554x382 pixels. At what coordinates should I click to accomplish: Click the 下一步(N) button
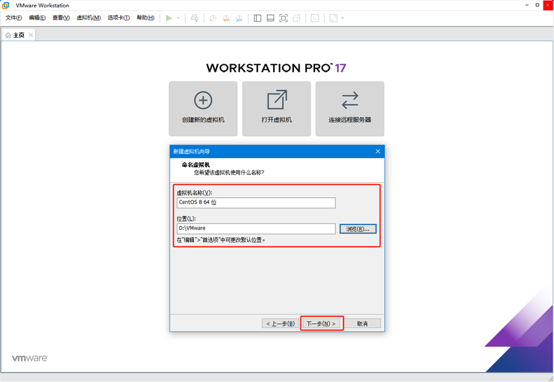(x=321, y=323)
